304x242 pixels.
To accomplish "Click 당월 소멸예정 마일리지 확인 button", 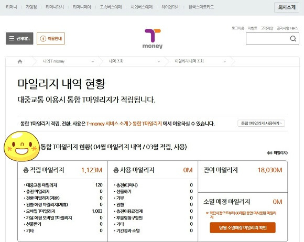I will click(x=243, y=228).
